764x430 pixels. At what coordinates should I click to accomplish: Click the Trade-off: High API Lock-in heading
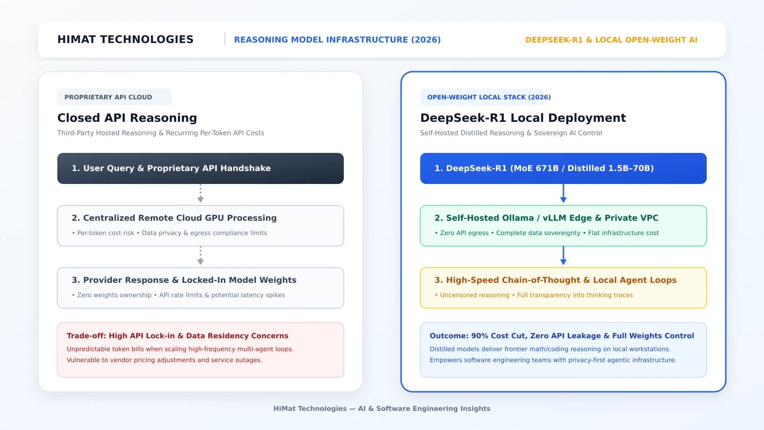click(x=178, y=336)
